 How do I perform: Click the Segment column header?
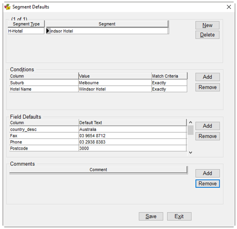click(x=107, y=24)
